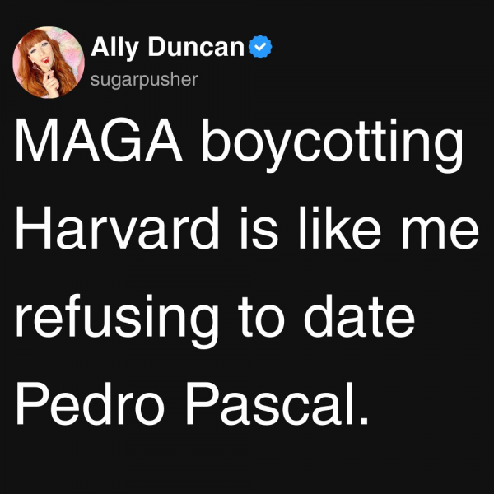Click the word boycotting in the tweet
494x494 pixels.
[332, 145]
